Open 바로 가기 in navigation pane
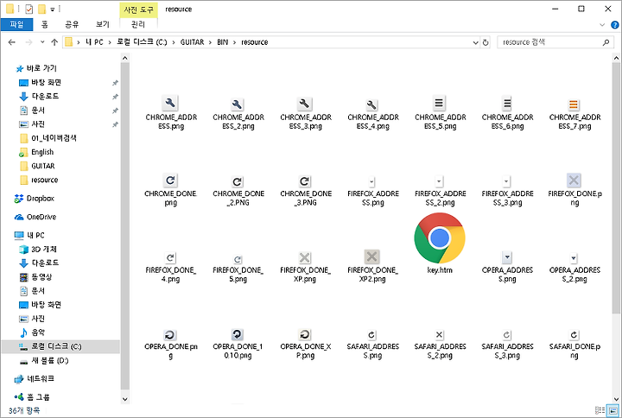622x418 pixels. (41, 68)
